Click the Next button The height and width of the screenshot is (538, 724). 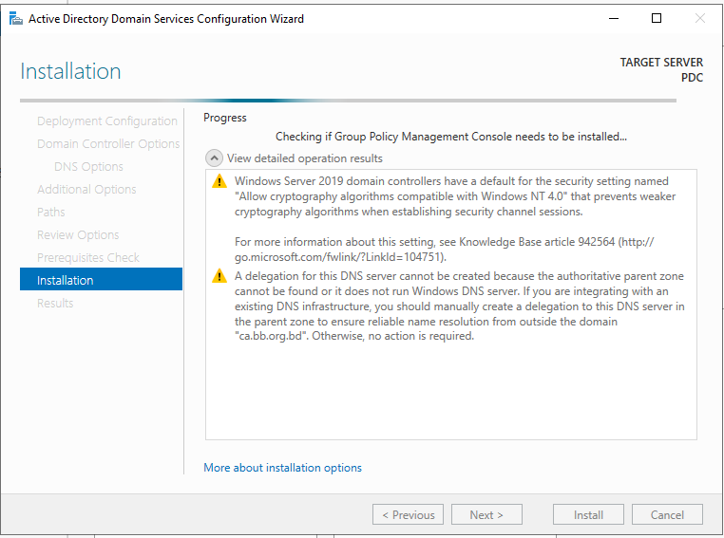(x=486, y=514)
